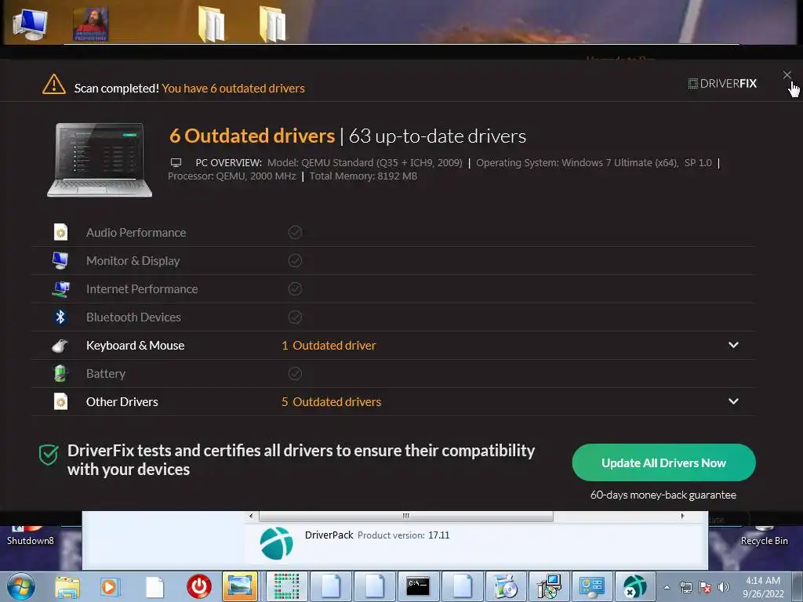Screen dimensions: 803x602
Task: Select the Battery row label
Action: click(x=106, y=374)
